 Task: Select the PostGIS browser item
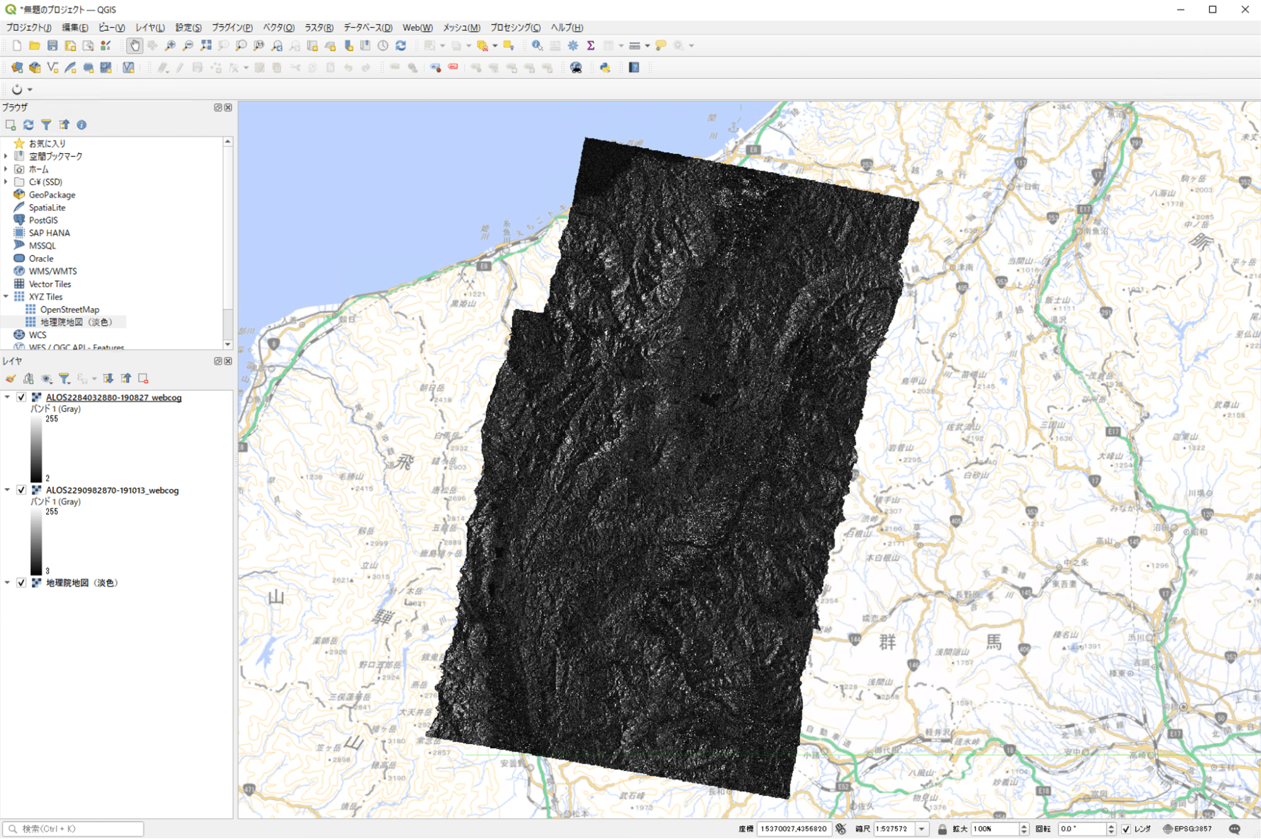point(43,220)
